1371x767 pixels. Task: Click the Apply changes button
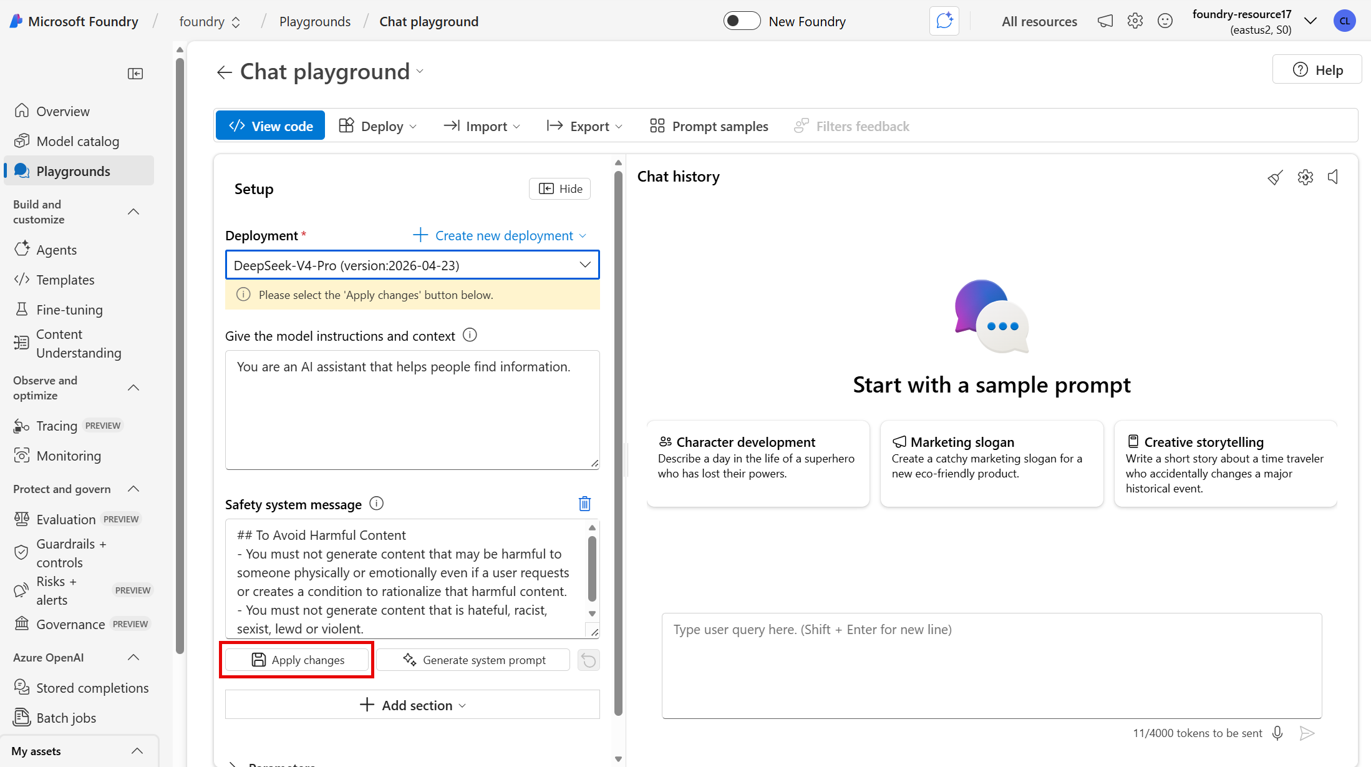click(298, 660)
